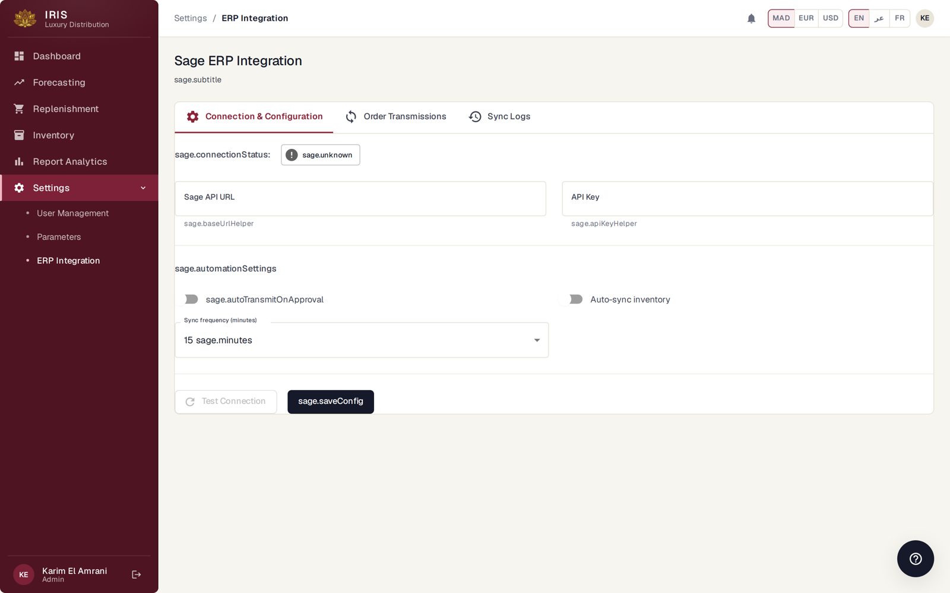
Task: Click the Report Analytics bar chart icon
Action: [x=19, y=161]
